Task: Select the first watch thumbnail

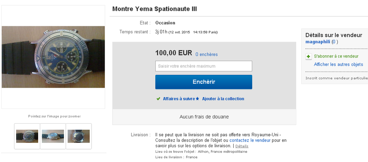Action: click(27, 136)
